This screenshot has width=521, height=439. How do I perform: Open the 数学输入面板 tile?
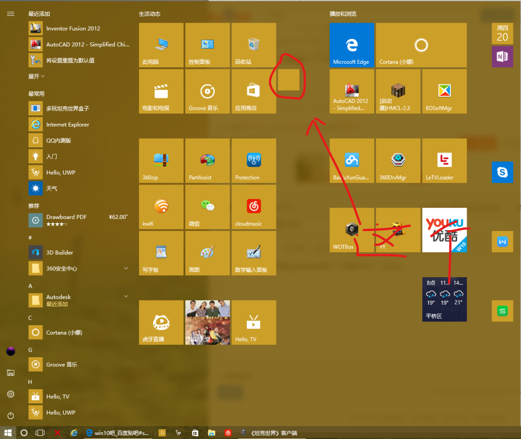(x=254, y=253)
